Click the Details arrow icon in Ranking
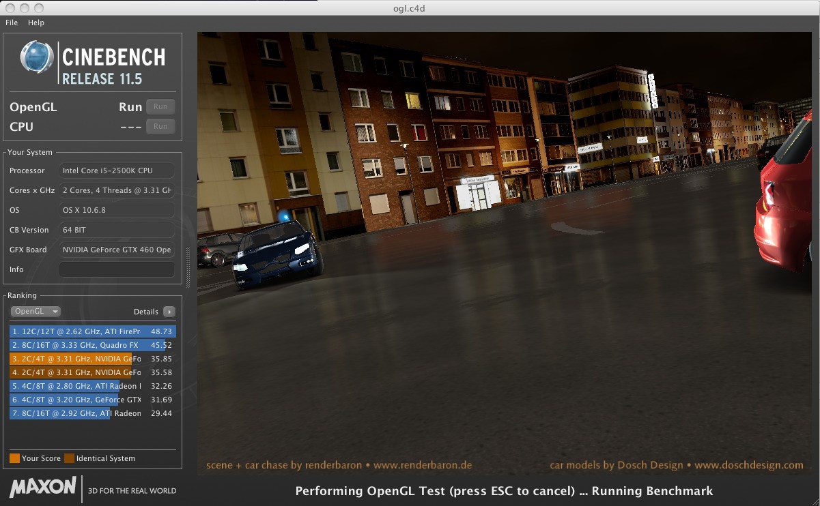 [x=169, y=312]
